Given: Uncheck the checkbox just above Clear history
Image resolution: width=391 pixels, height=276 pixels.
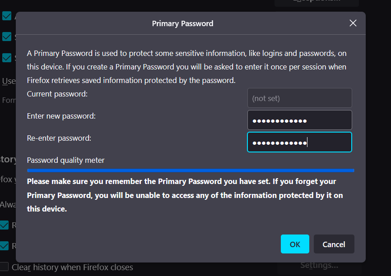Looking at the screenshot, I should click(5, 246).
